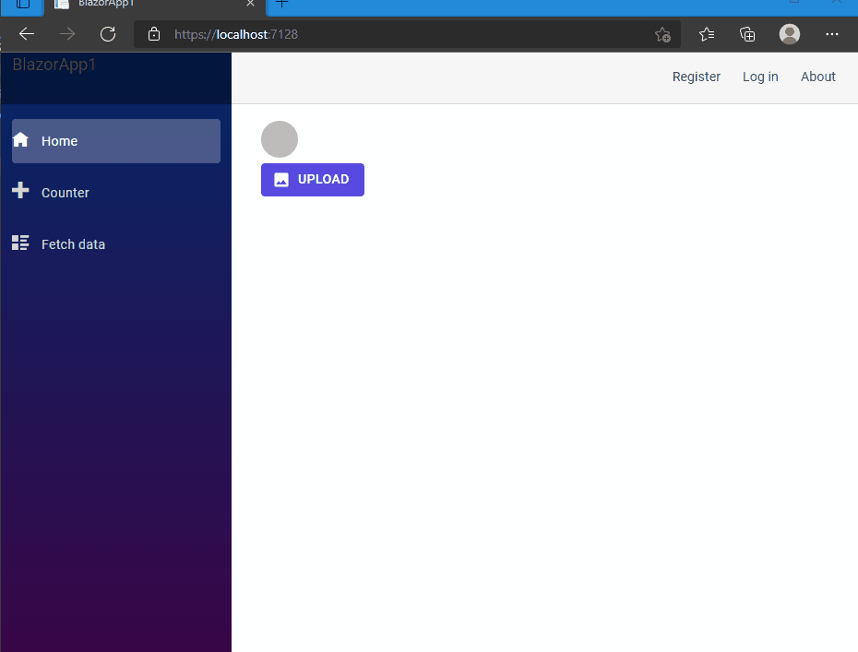Click the site security lock icon
This screenshot has height=652, width=858.
[153, 34]
